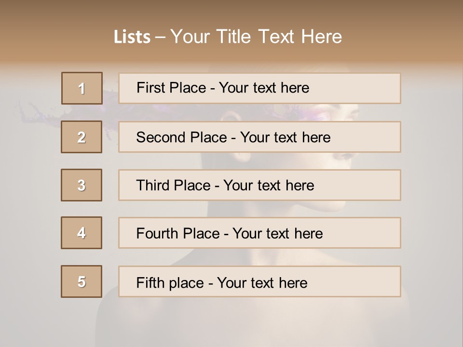Click the Third Place text box
The image size is (463, 347).
[x=259, y=185]
